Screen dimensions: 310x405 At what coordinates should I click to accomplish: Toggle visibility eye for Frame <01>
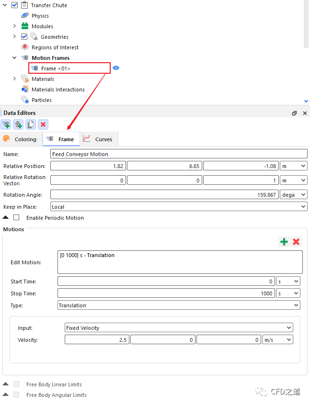pos(116,68)
